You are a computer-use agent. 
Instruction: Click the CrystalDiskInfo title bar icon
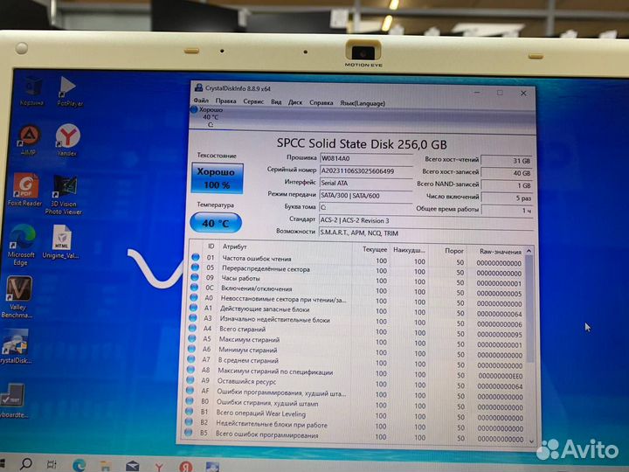click(198, 87)
